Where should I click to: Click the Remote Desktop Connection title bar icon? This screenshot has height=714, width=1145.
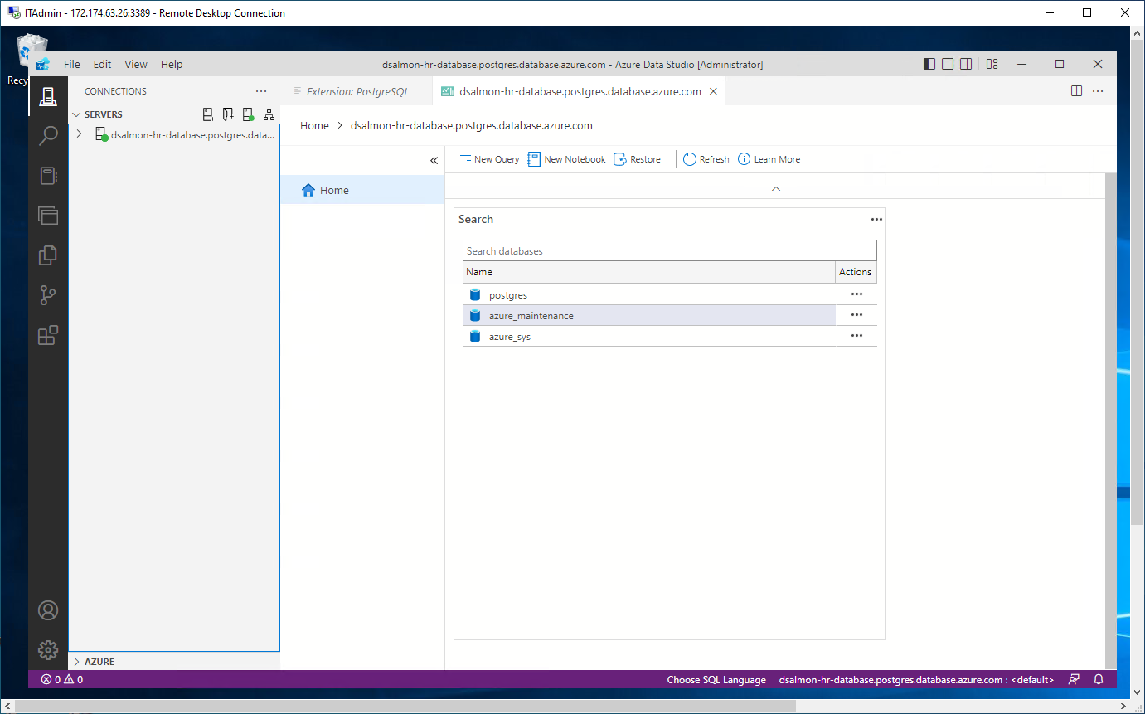tap(14, 12)
